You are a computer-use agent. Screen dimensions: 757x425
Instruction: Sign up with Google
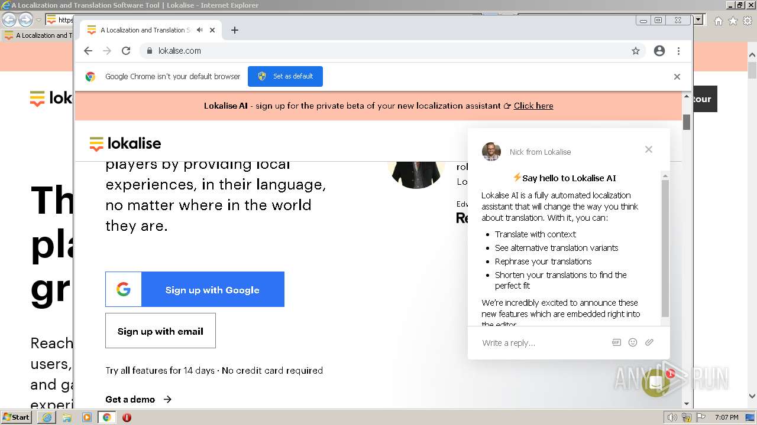pos(195,289)
